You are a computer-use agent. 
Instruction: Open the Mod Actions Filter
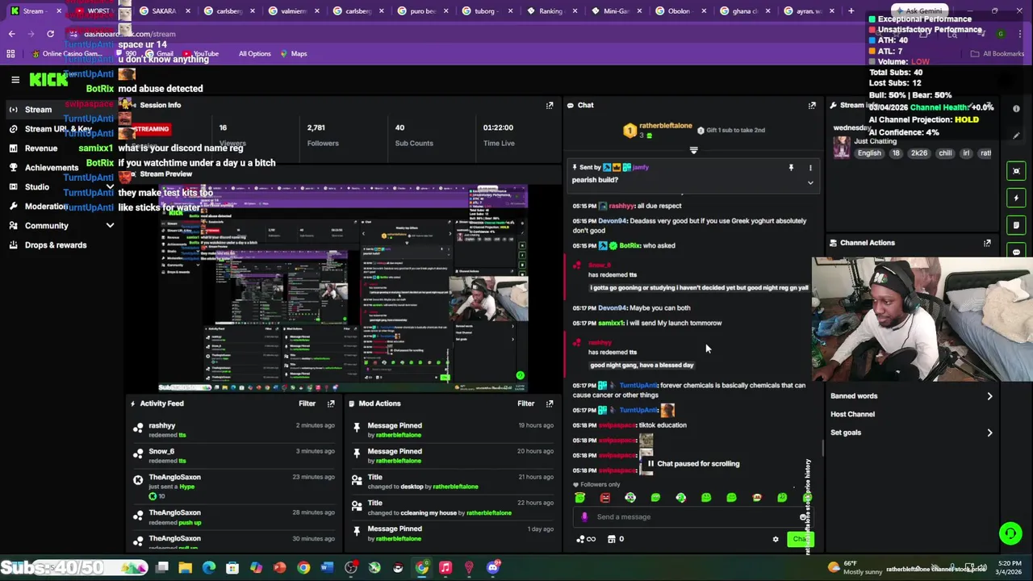(525, 403)
